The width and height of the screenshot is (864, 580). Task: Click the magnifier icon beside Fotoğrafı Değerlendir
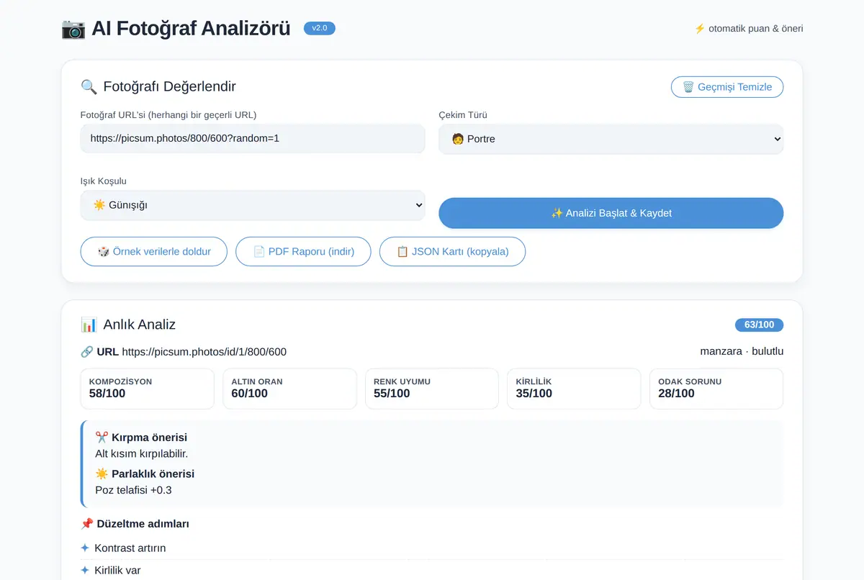pyautogui.click(x=89, y=87)
